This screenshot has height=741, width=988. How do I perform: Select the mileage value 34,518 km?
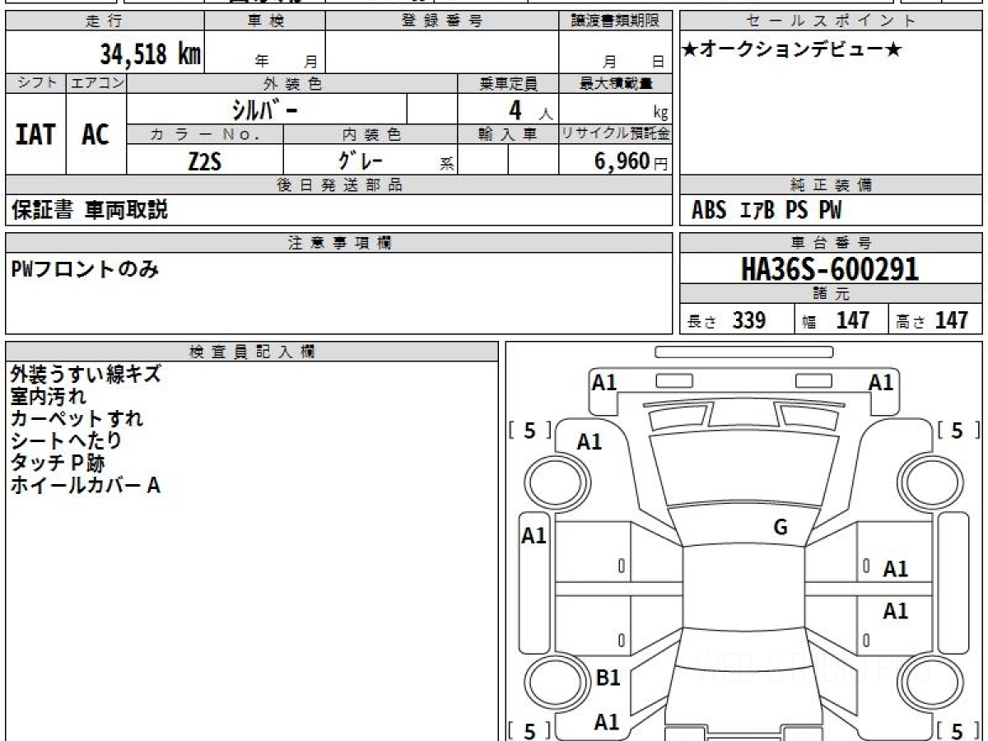151,54
